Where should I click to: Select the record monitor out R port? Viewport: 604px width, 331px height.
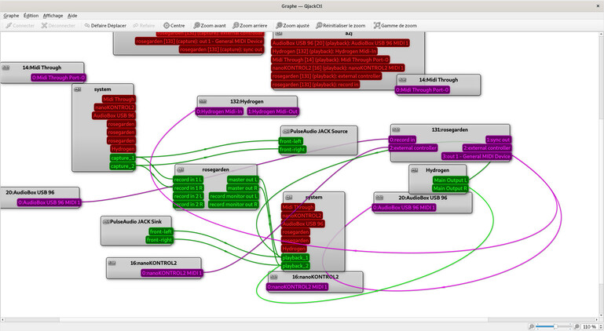[233, 205]
